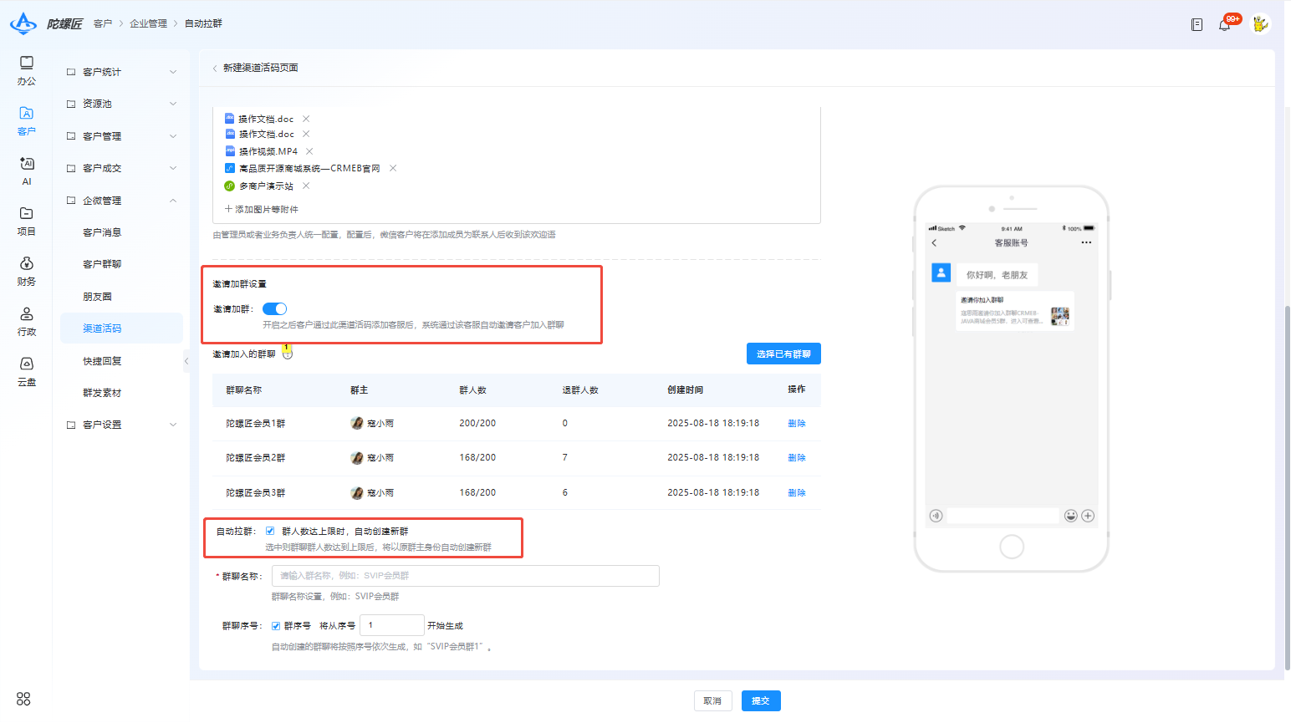The width and height of the screenshot is (1291, 728).
Task: Click the 群聊名称 input field
Action: click(466, 576)
